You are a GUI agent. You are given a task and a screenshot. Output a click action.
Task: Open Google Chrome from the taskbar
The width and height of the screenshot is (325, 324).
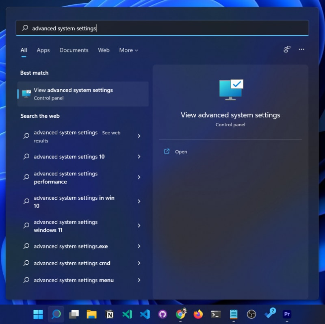click(x=181, y=314)
